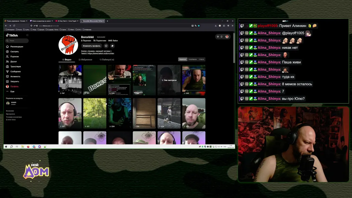
Task: Open the exaam followed account
Action: 11,103
